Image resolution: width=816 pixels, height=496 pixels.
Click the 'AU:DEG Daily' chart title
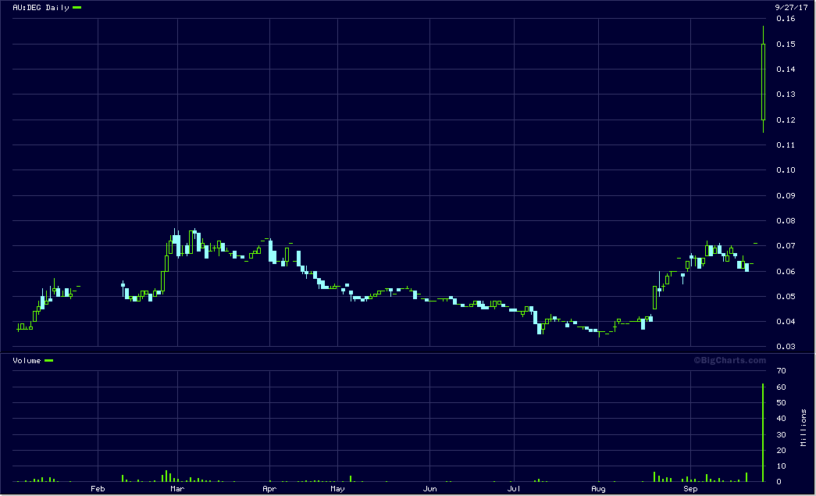pos(41,8)
